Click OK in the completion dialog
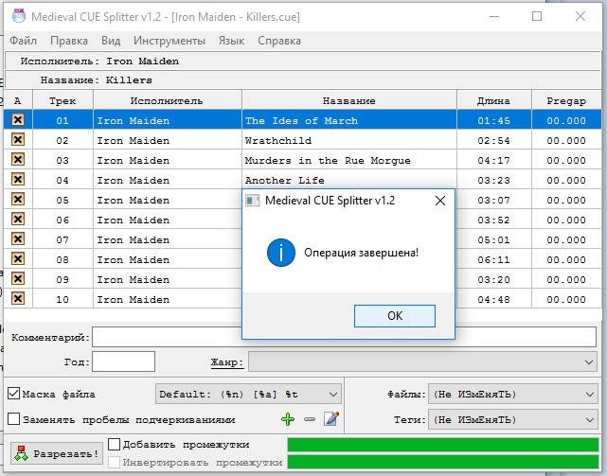 point(395,316)
